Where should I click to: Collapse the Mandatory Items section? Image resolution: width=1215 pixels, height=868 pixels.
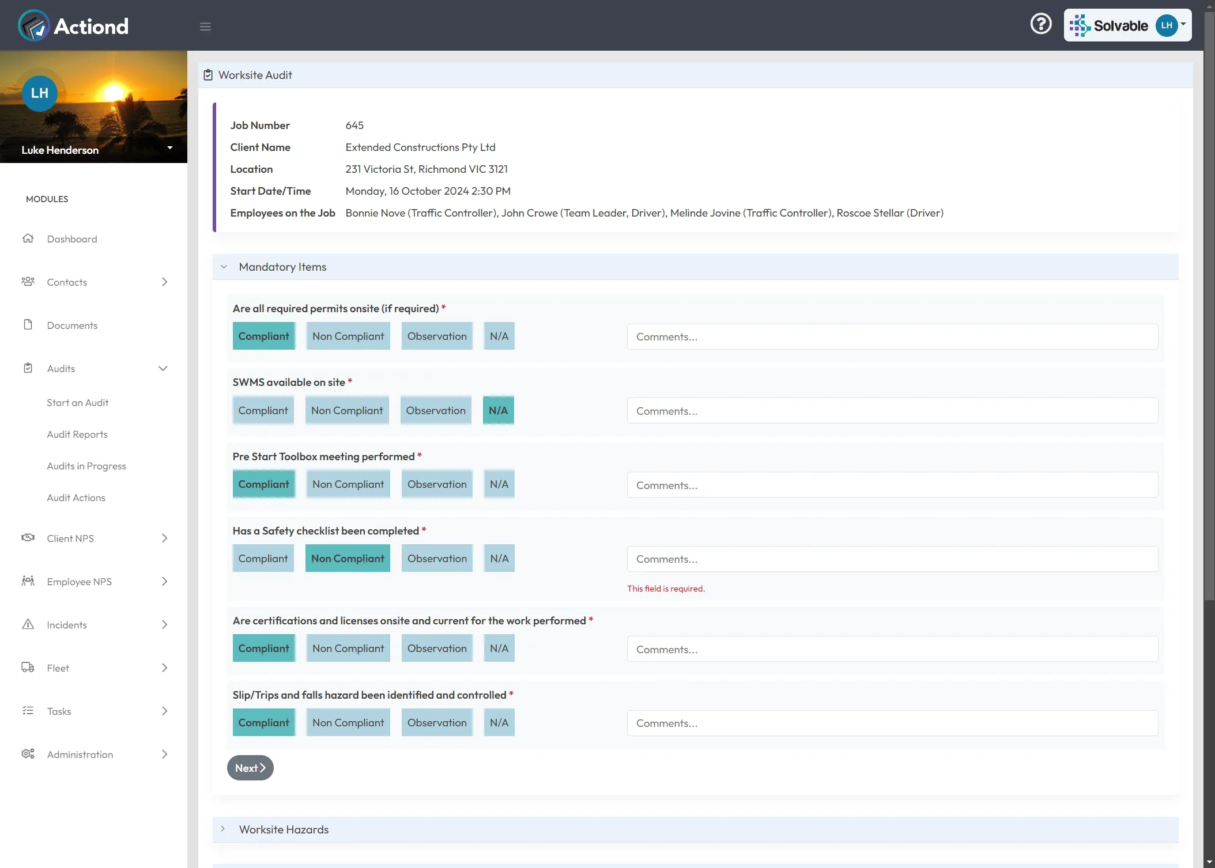pos(224,267)
